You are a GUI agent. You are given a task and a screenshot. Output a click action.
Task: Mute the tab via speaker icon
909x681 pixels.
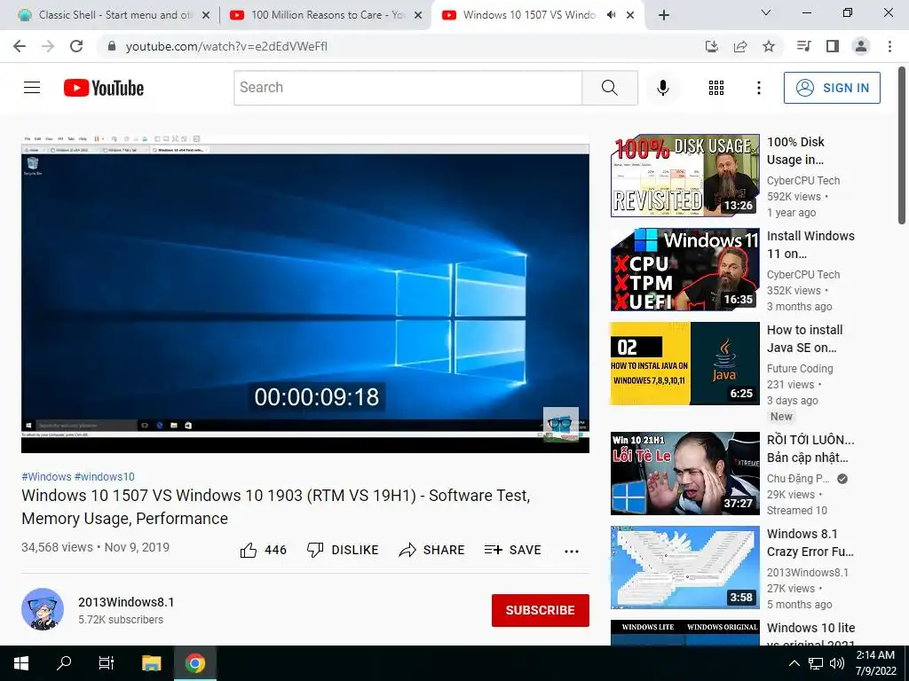click(x=611, y=15)
